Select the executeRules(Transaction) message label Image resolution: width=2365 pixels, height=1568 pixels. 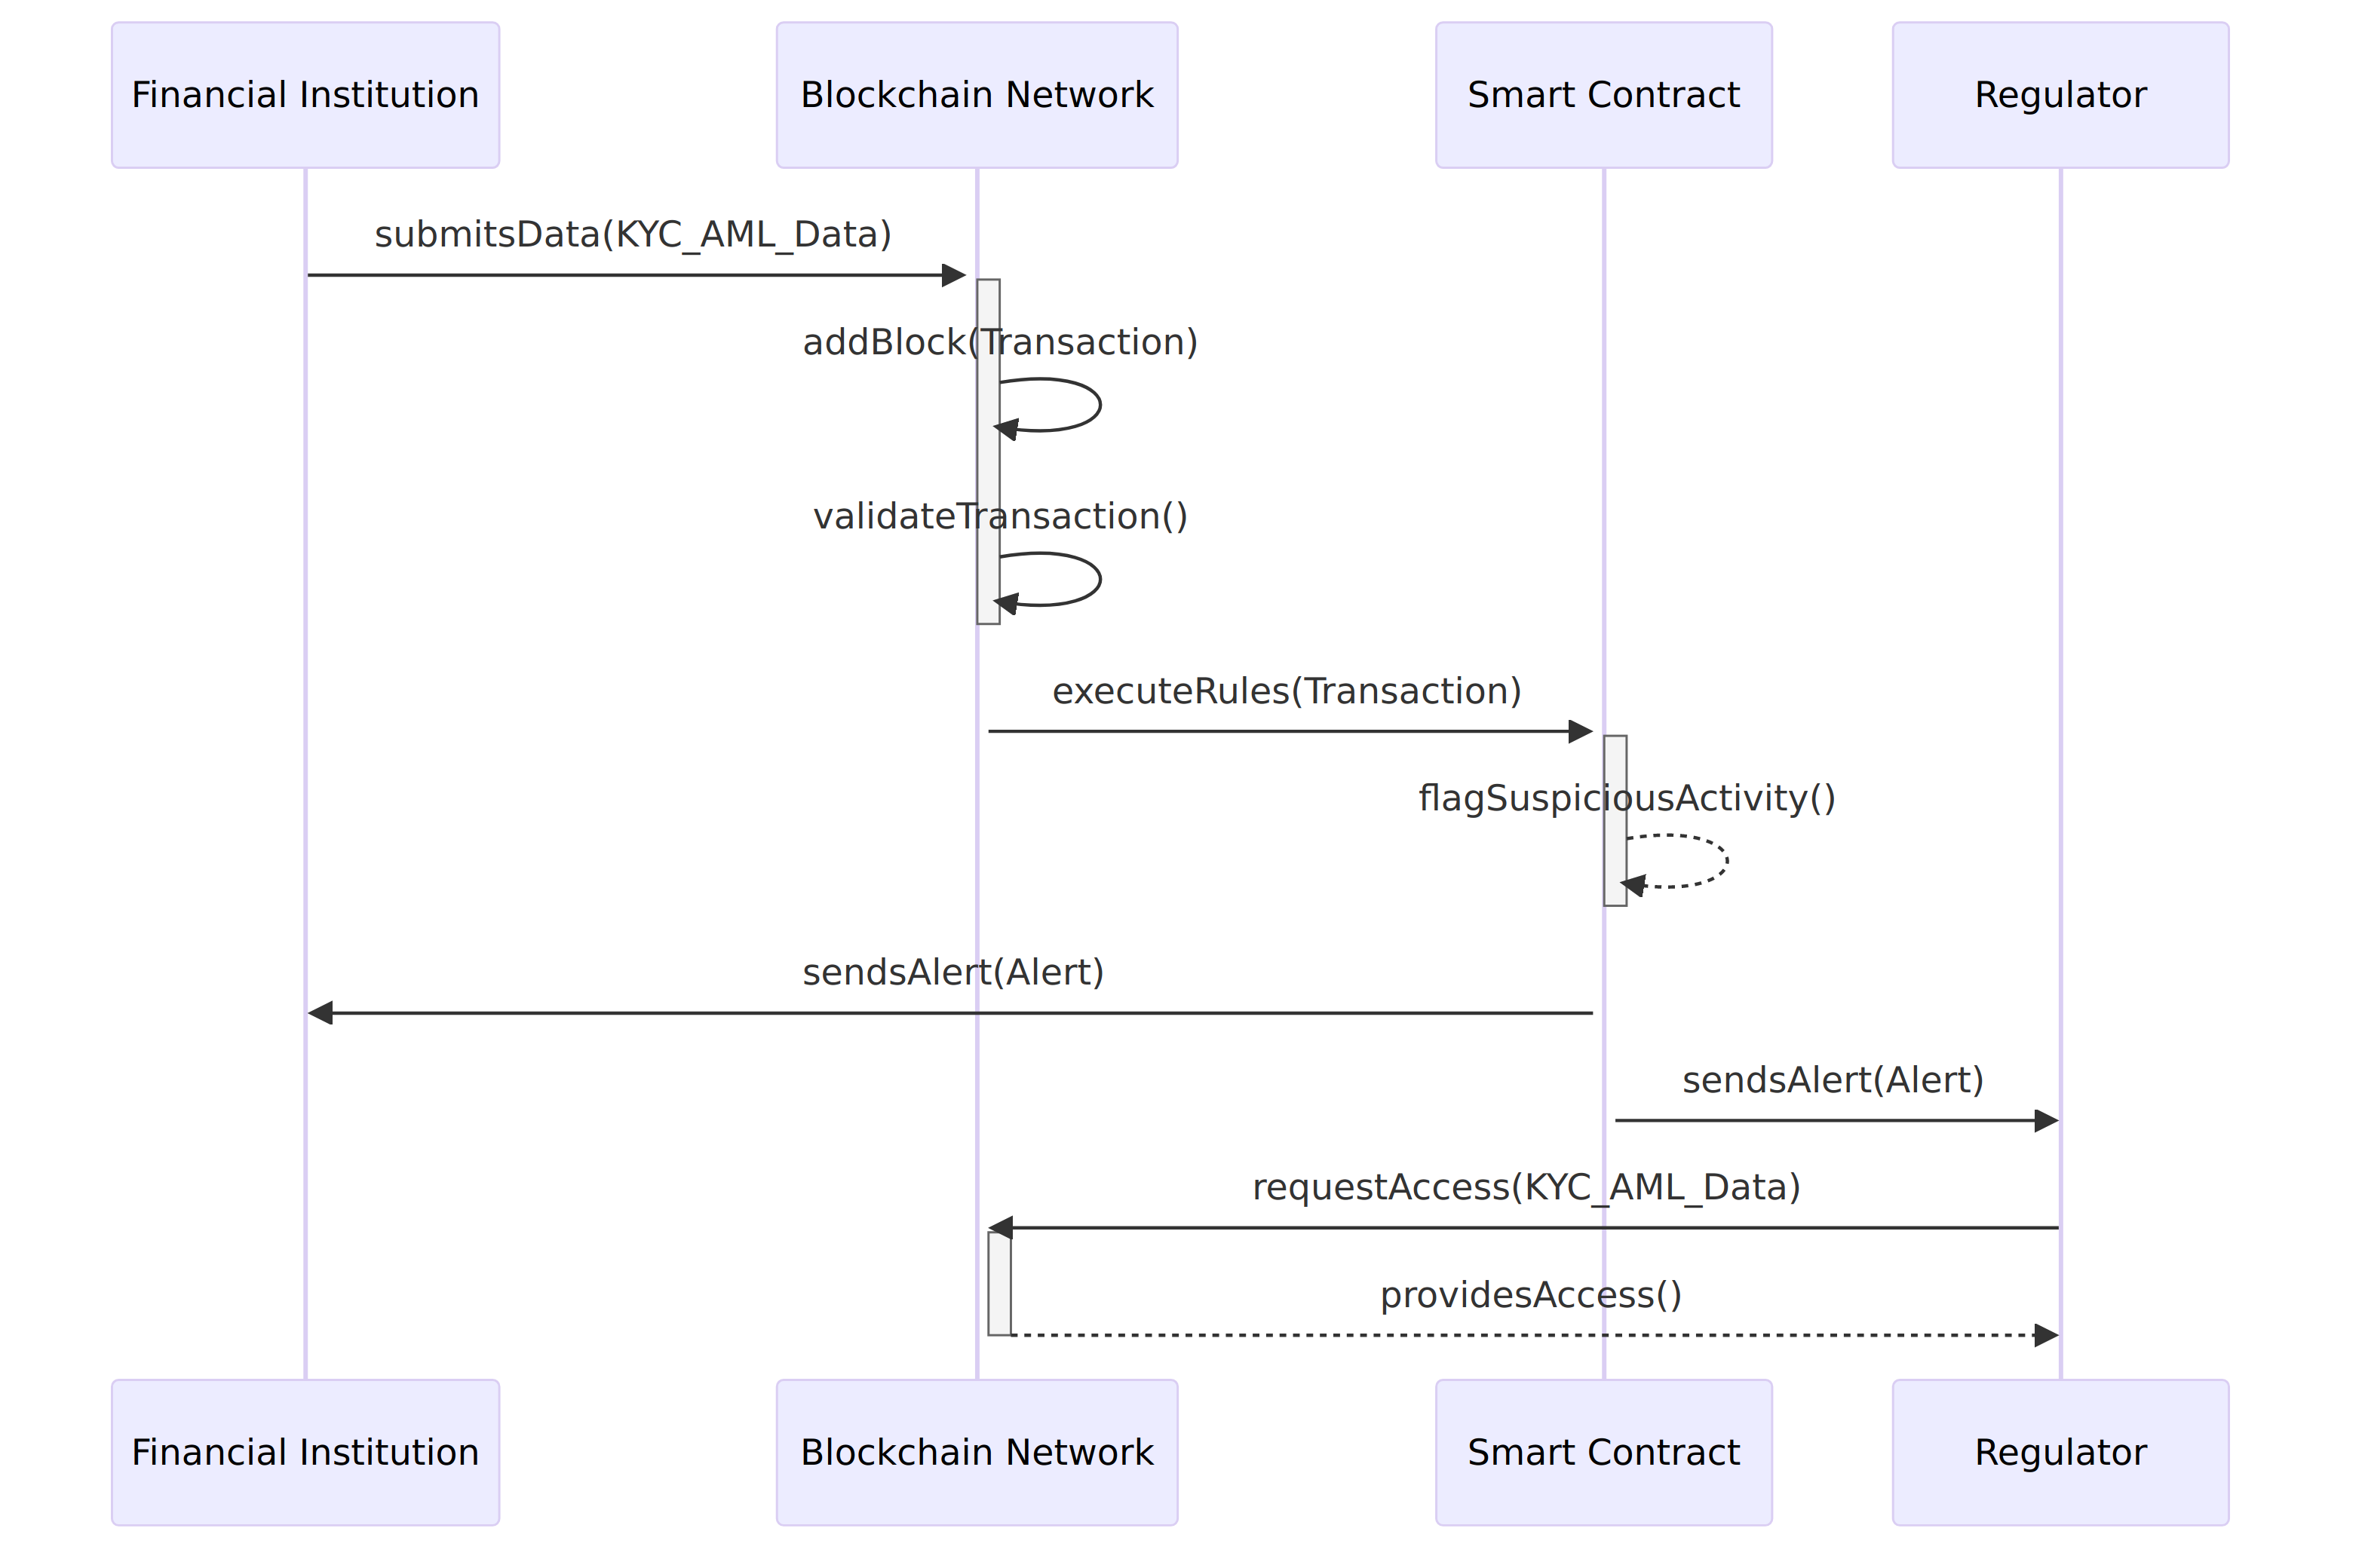tap(1287, 692)
